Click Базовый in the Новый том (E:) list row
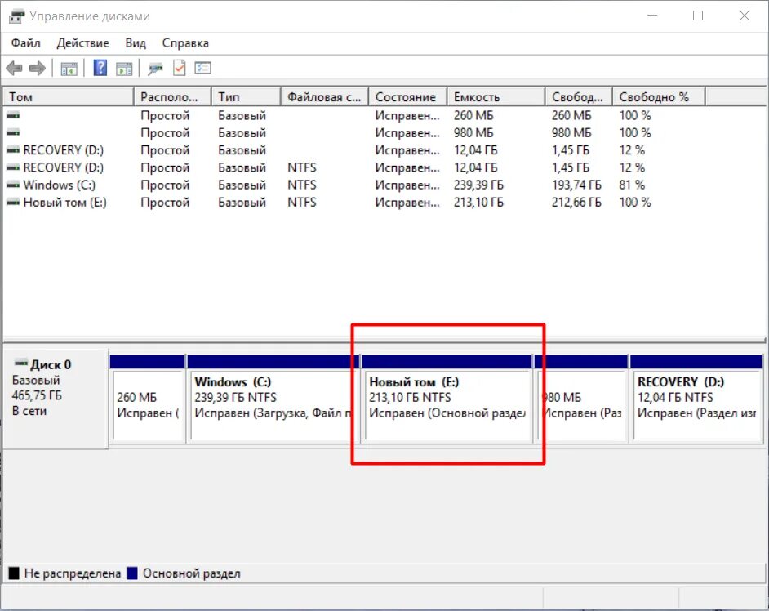The width and height of the screenshot is (769, 611). tap(242, 203)
